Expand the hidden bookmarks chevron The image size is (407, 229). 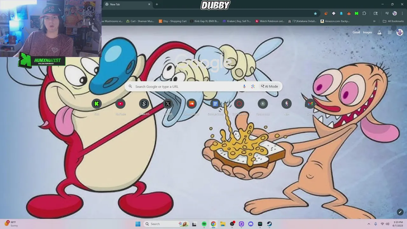[374, 21]
